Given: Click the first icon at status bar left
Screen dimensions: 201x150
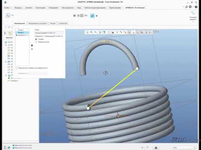Looking at the screenshot, I should [x=5, y=147].
